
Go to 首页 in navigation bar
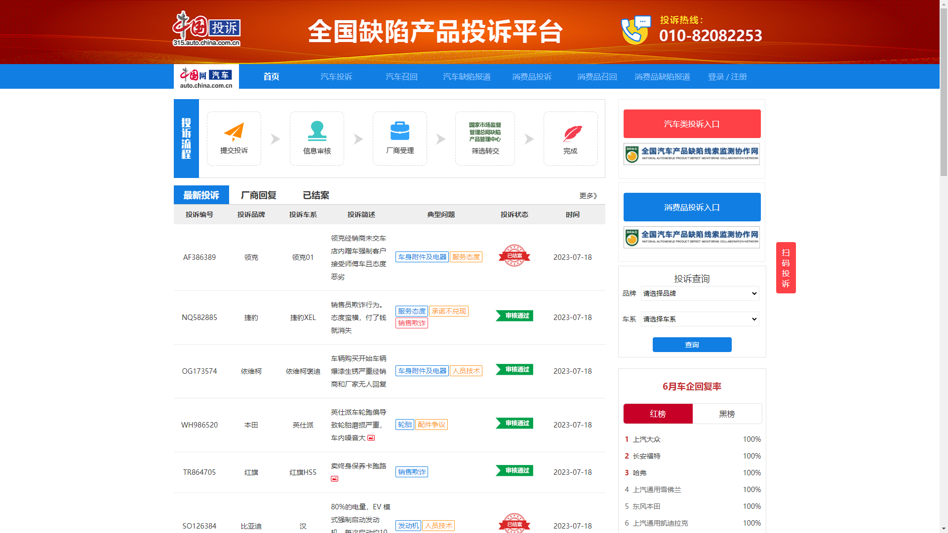click(271, 76)
